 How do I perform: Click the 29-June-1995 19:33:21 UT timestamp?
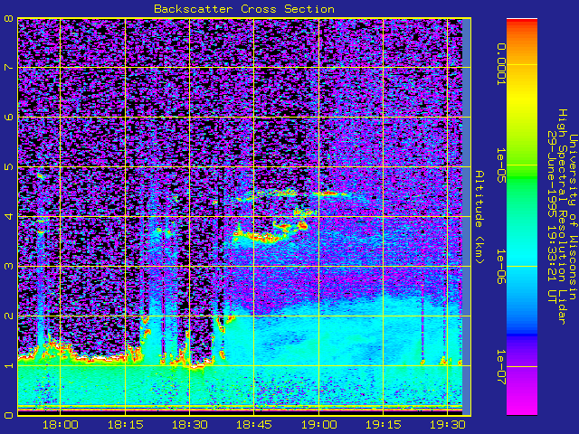click(552, 217)
